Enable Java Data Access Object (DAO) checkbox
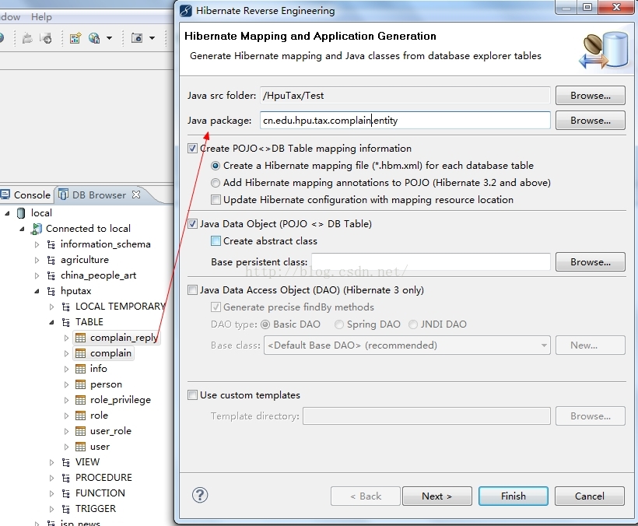The image size is (638, 526). [192, 290]
